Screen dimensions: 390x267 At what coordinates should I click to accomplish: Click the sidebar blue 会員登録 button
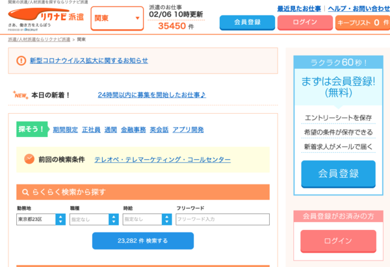pyautogui.click(x=338, y=173)
